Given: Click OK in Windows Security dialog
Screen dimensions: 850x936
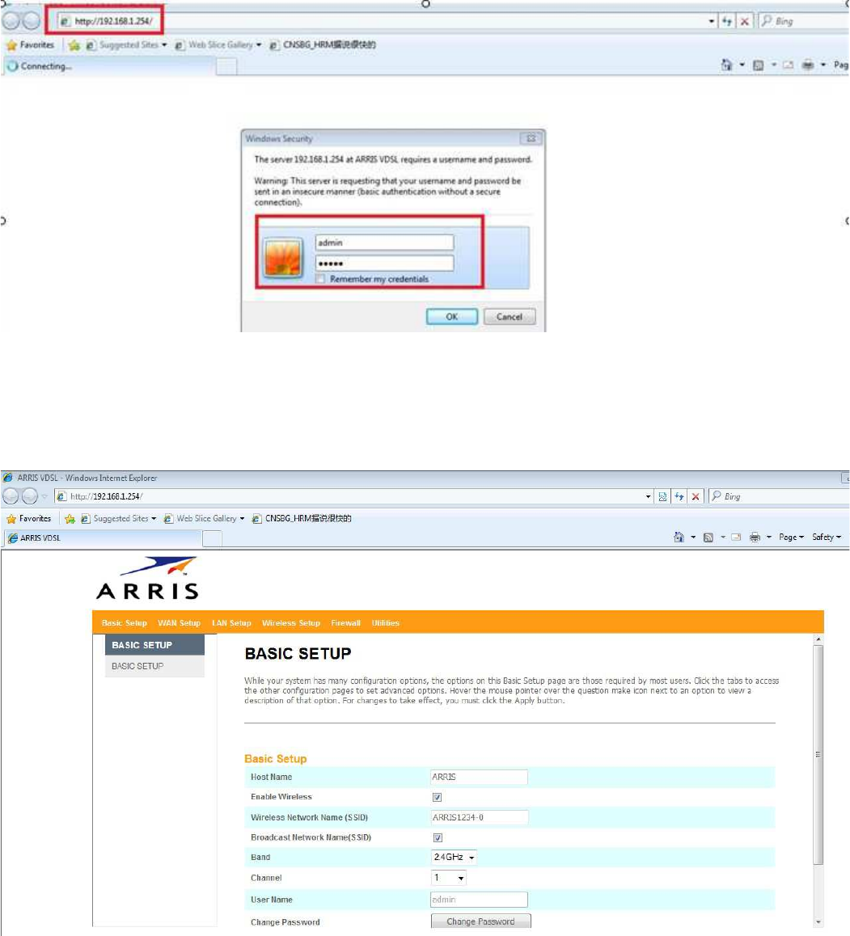Looking at the screenshot, I should [452, 317].
